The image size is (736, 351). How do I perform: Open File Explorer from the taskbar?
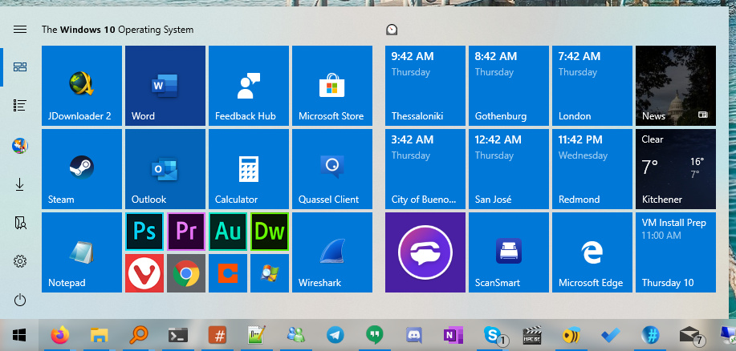(99, 335)
